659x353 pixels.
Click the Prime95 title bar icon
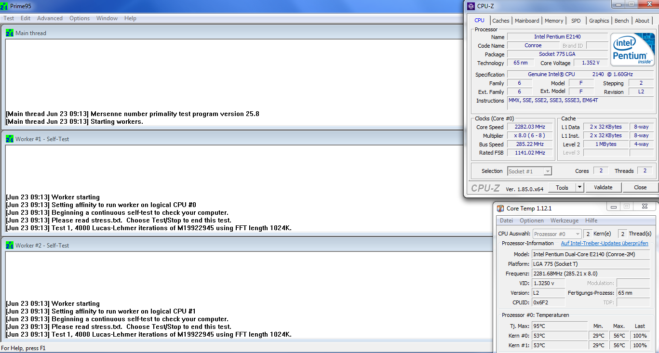tap(4, 6)
